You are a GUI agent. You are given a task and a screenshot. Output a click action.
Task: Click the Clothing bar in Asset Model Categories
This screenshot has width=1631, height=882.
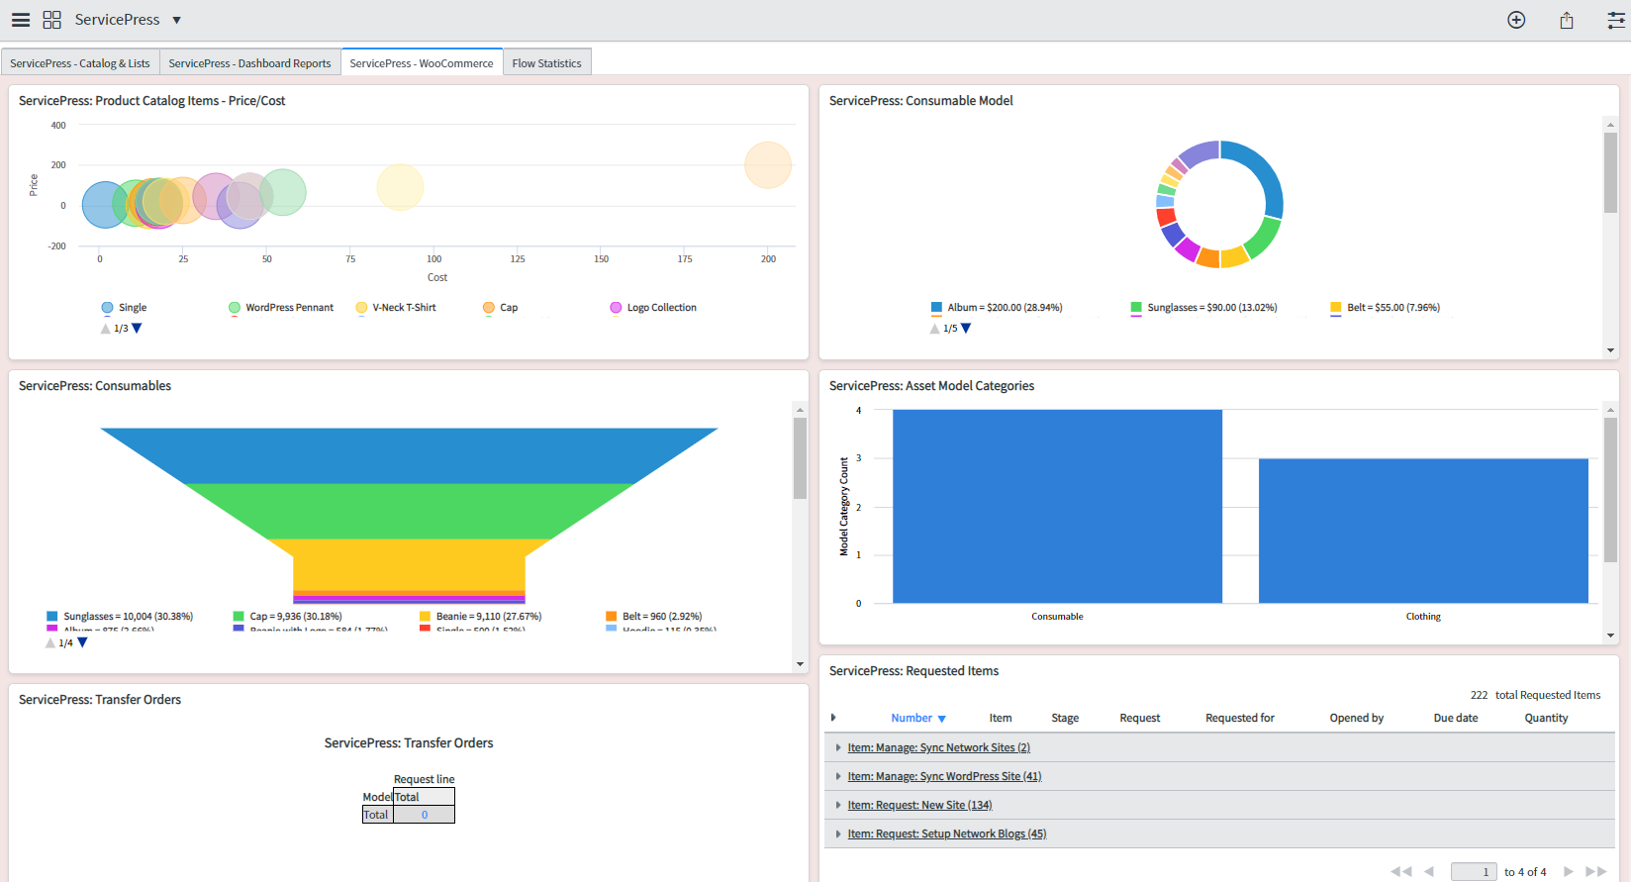point(1423,531)
